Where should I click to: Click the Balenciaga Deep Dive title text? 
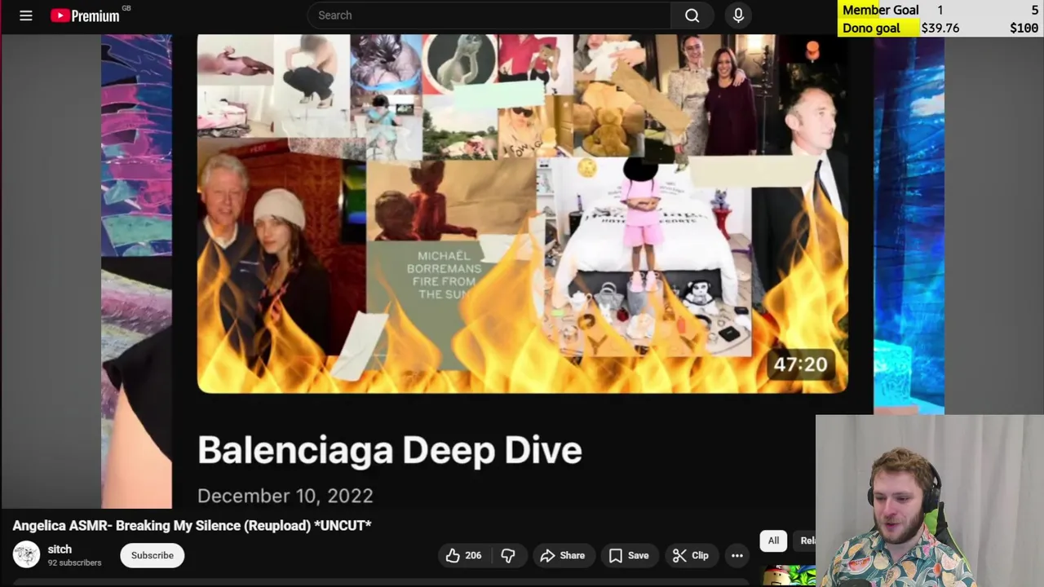(390, 450)
